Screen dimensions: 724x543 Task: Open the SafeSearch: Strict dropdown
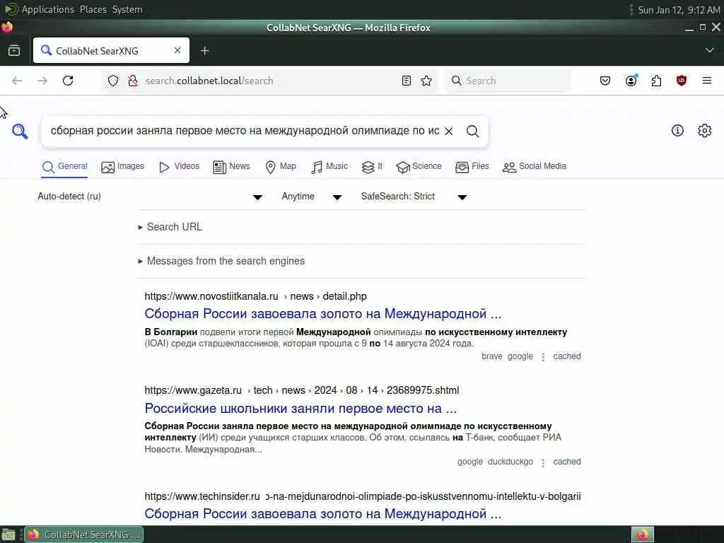click(414, 197)
